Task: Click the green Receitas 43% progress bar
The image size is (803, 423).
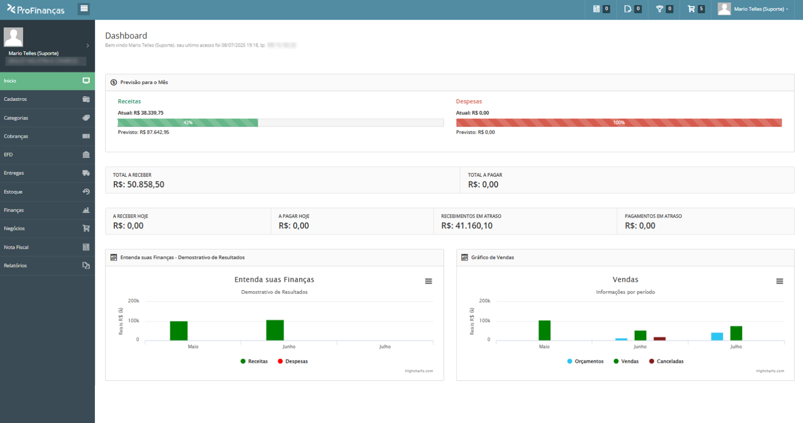Action: [188, 123]
